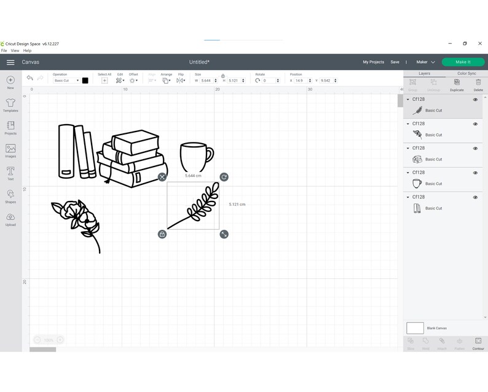Image resolution: width=488 pixels, height=392 pixels.
Task: Click the Save button
Action: (395, 62)
